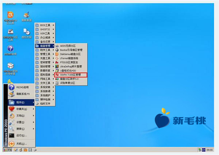219x155 pixels.
Task: Open the PECMD说明 desktop help icon
Action: click(11, 50)
